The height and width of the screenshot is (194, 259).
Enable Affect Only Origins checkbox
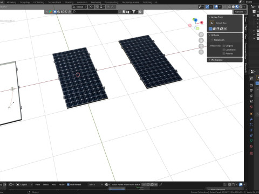coord(224,46)
